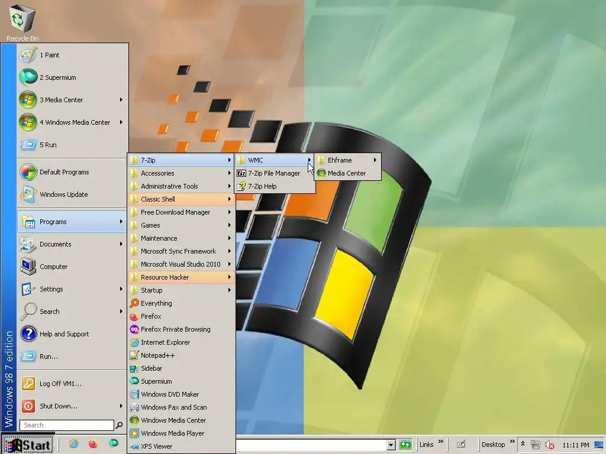Open Windows Update
The width and height of the screenshot is (606, 454).
pyautogui.click(x=72, y=194)
